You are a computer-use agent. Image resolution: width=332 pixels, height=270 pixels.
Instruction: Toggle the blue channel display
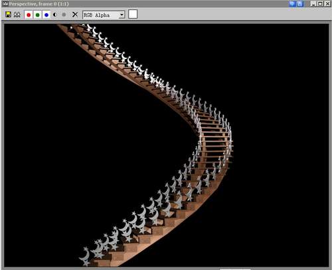pos(46,15)
